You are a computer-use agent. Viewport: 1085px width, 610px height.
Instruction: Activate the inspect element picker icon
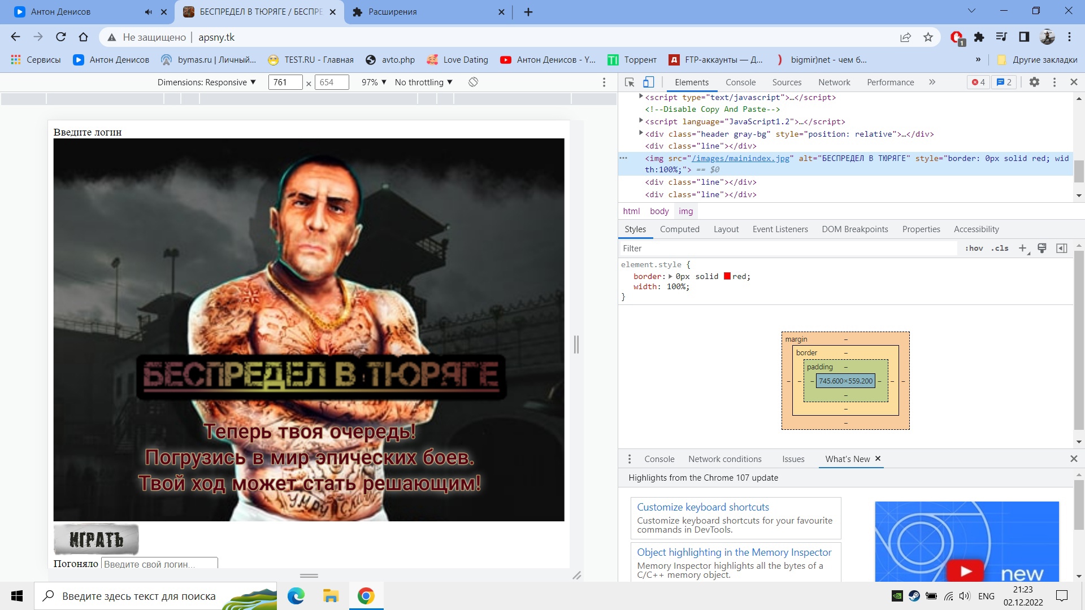coord(630,82)
